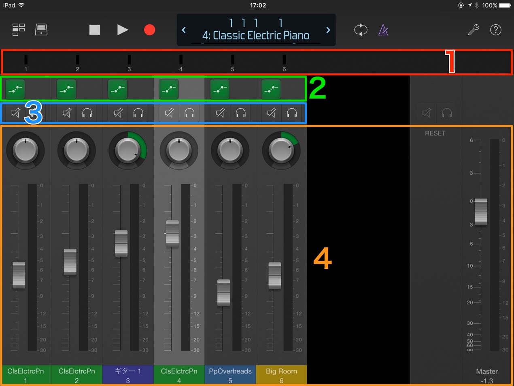Solo track 4 with headphone icon

coord(189,113)
